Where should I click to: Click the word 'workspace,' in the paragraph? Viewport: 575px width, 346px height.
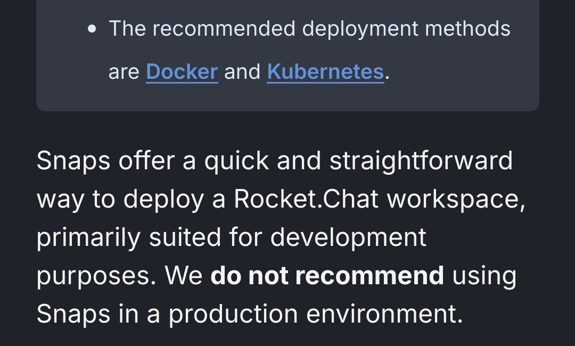click(456, 200)
